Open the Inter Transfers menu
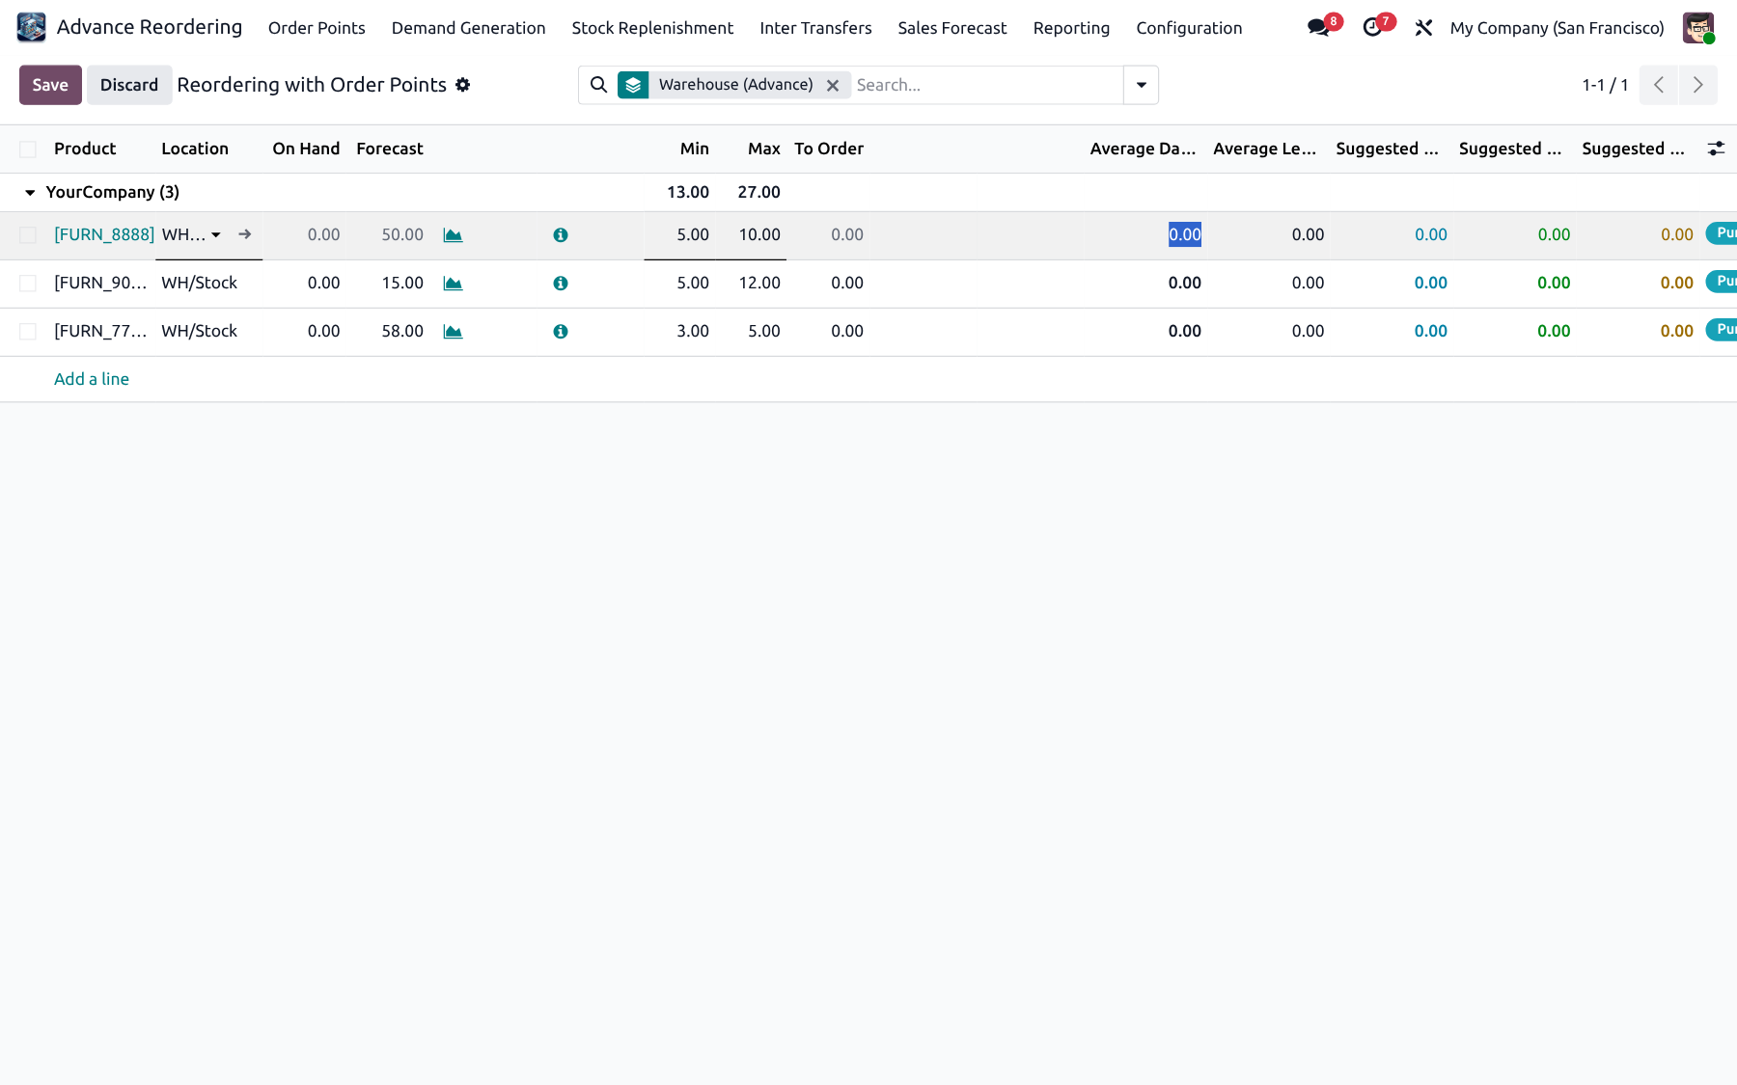 tap(815, 28)
